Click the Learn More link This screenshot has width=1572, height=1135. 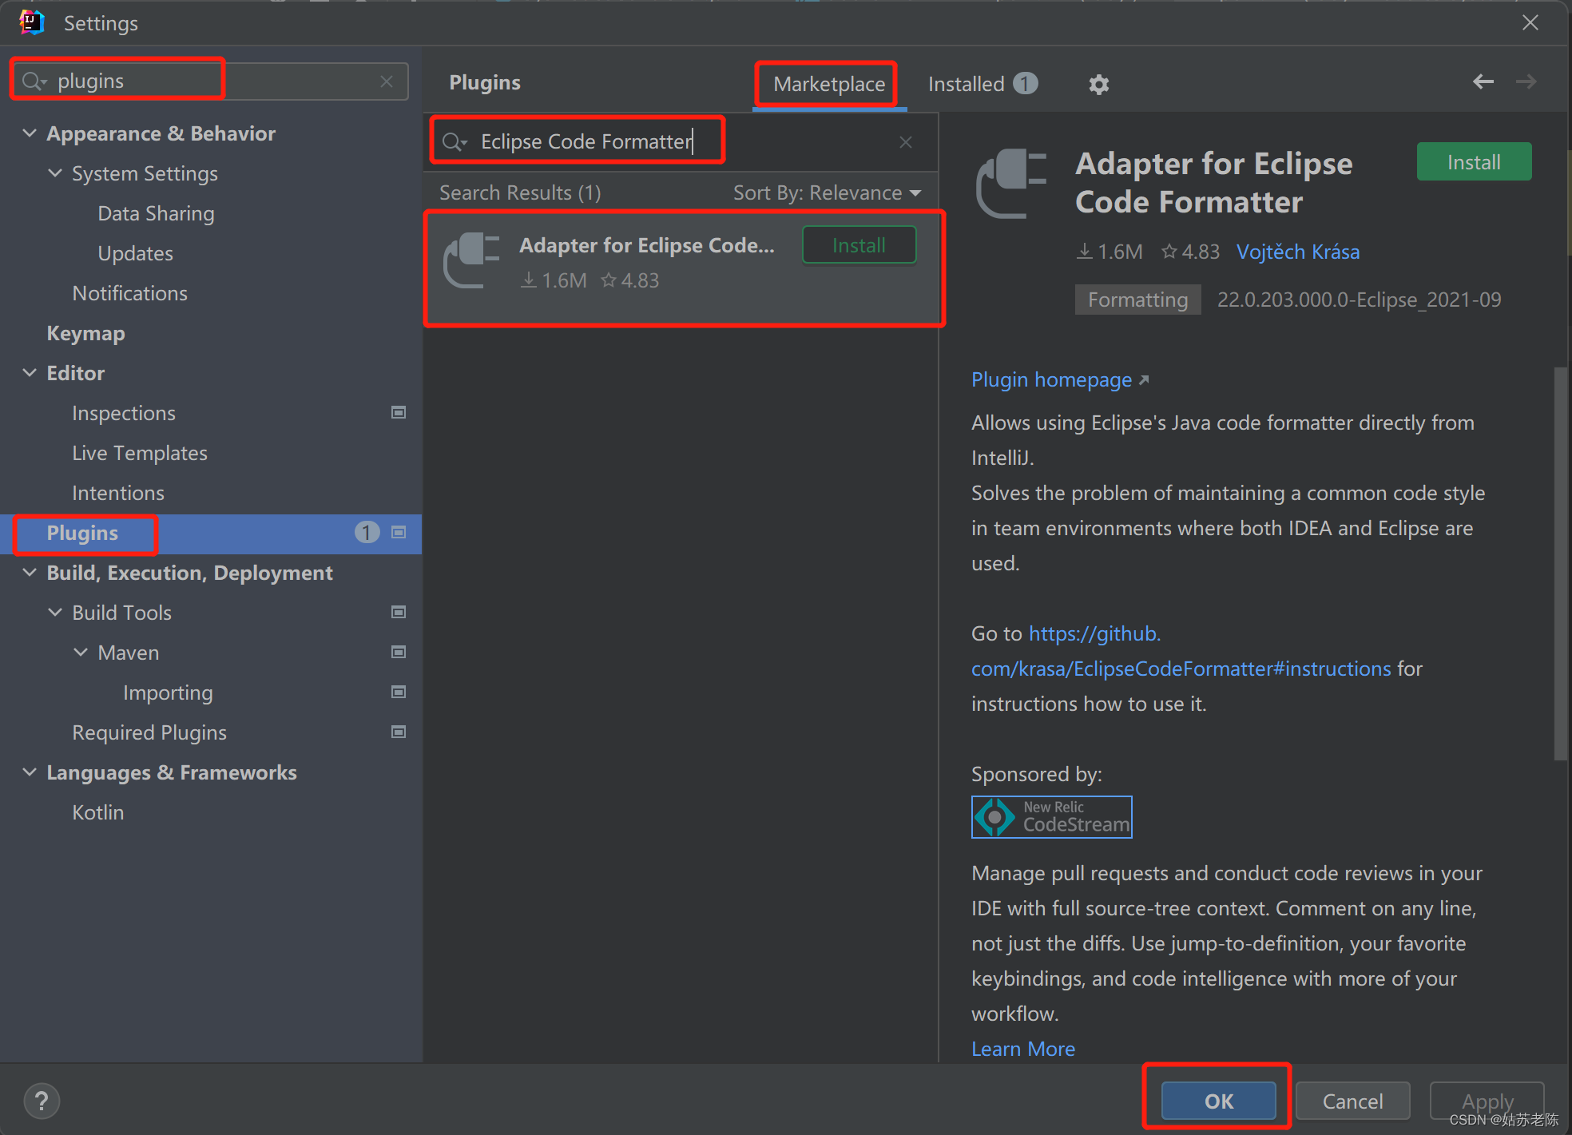[x=1023, y=1049]
